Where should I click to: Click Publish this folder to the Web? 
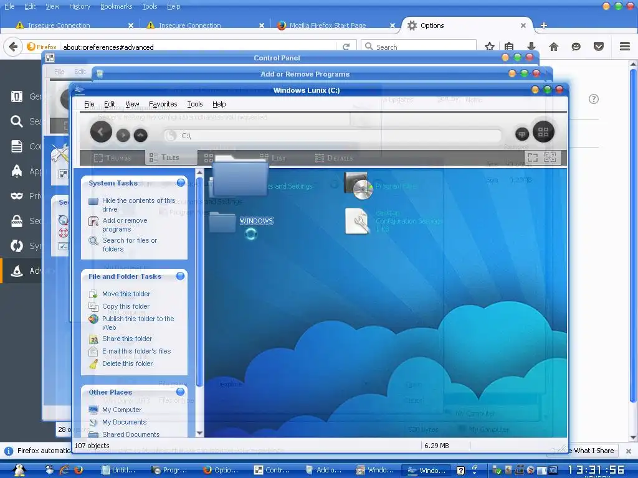[138, 323]
